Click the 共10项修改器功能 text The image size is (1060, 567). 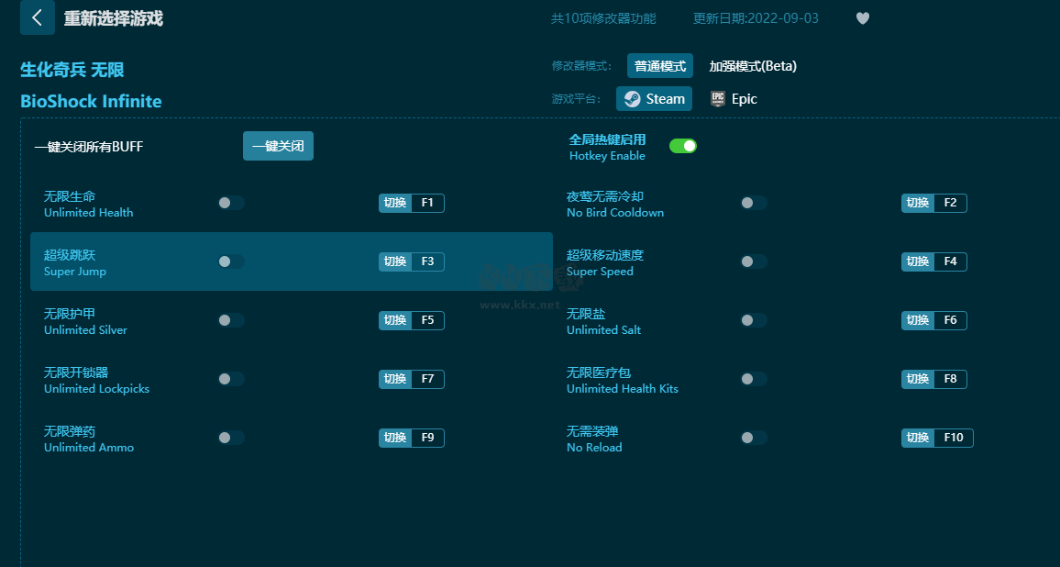pyautogui.click(x=603, y=18)
